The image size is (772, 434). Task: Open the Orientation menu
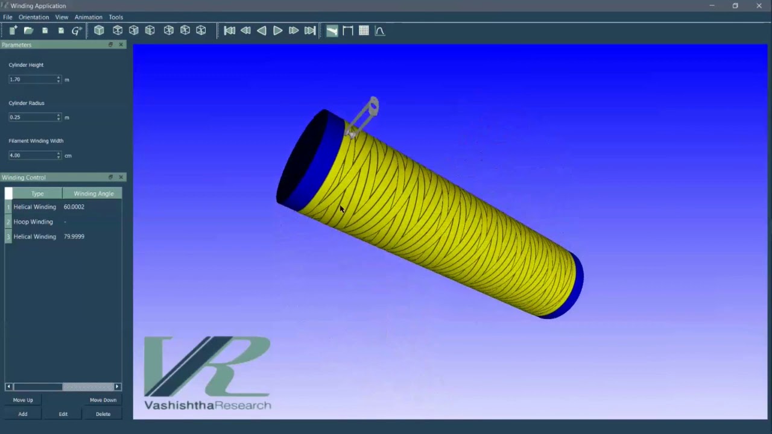pyautogui.click(x=34, y=17)
